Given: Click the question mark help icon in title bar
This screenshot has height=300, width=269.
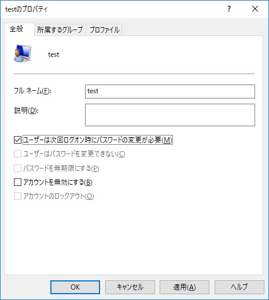Looking at the screenshot, I should click(229, 9).
